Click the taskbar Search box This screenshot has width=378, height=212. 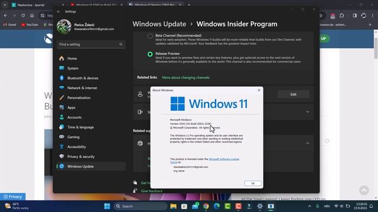click(141, 206)
